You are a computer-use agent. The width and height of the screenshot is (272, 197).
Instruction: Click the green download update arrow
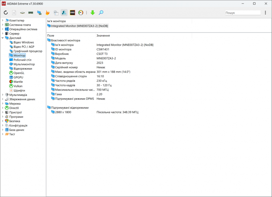click(93, 13)
